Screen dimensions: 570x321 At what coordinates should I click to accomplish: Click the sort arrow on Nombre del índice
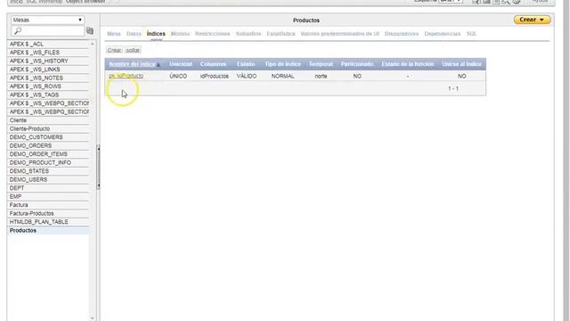tap(159, 65)
